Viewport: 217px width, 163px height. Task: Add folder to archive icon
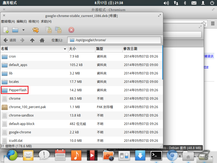(58, 30)
